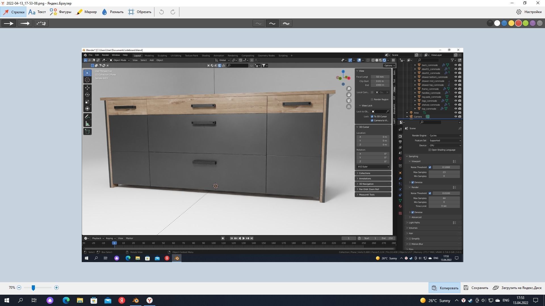The width and height of the screenshot is (545, 306).
Task: Open Настройки settings
Action: [529, 12]
